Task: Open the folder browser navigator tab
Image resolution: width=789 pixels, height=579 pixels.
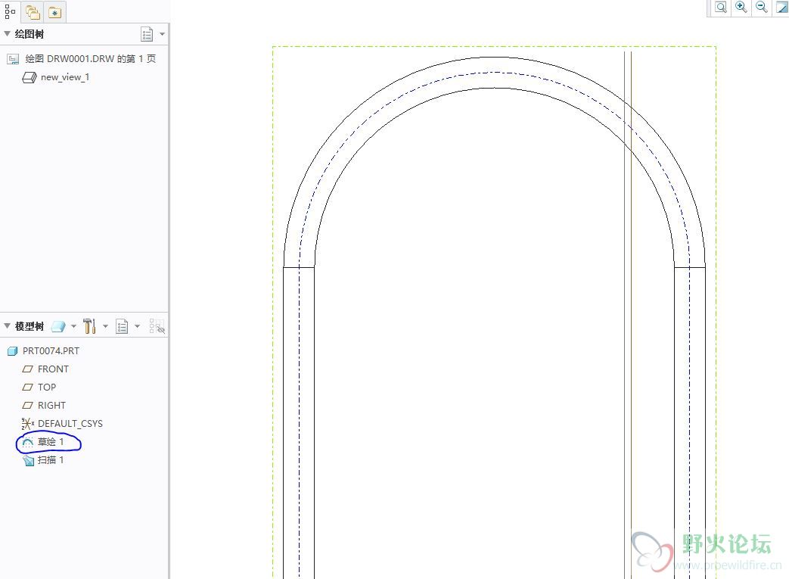Action: point(33,12)
